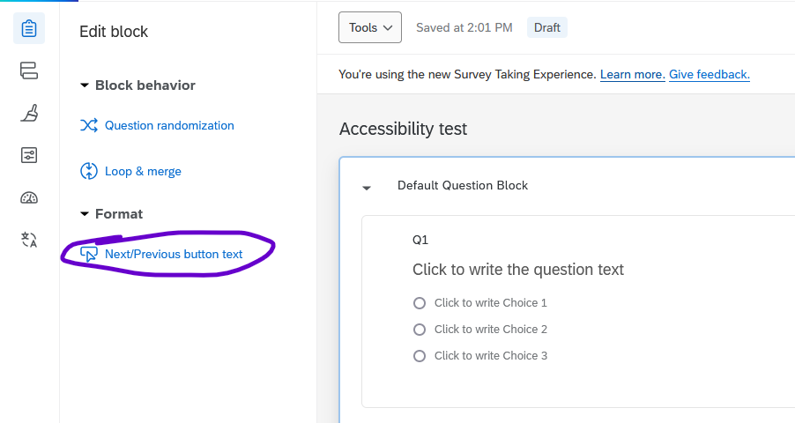Open the Builder clipboard icon in sidebar
The width and height of the screenshot is (795, 423).
29,29
